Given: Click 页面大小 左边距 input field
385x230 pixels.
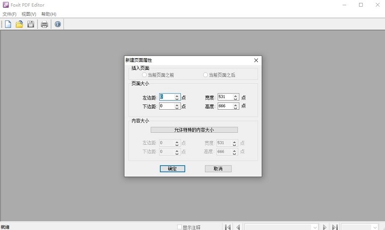Looking at the screenshot, I should 167,97.
